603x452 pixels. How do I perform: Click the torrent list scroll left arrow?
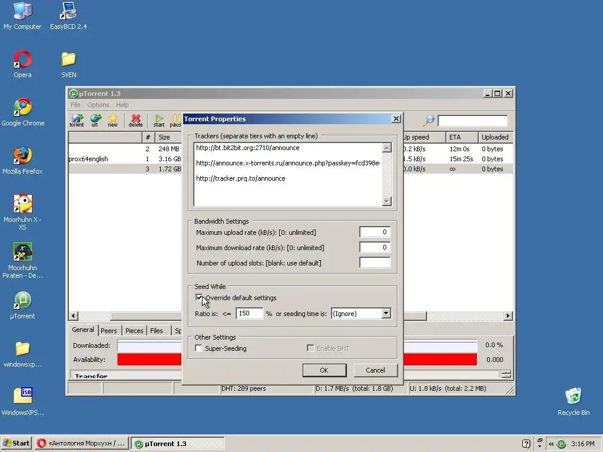pyautogui.click(x=74, y=316)
